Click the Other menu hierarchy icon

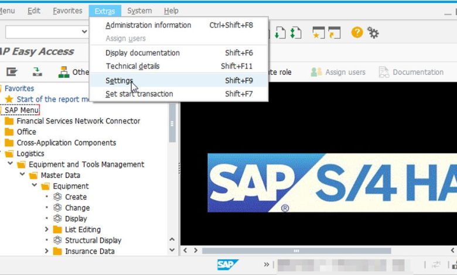pyautogui.click(x=64, y=72)
